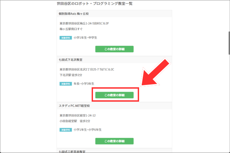This screenshot has width=230, height=153.
Task: Click the 個別指導Axis 梅ヶ丘校 heading
Action: (74, 14)
